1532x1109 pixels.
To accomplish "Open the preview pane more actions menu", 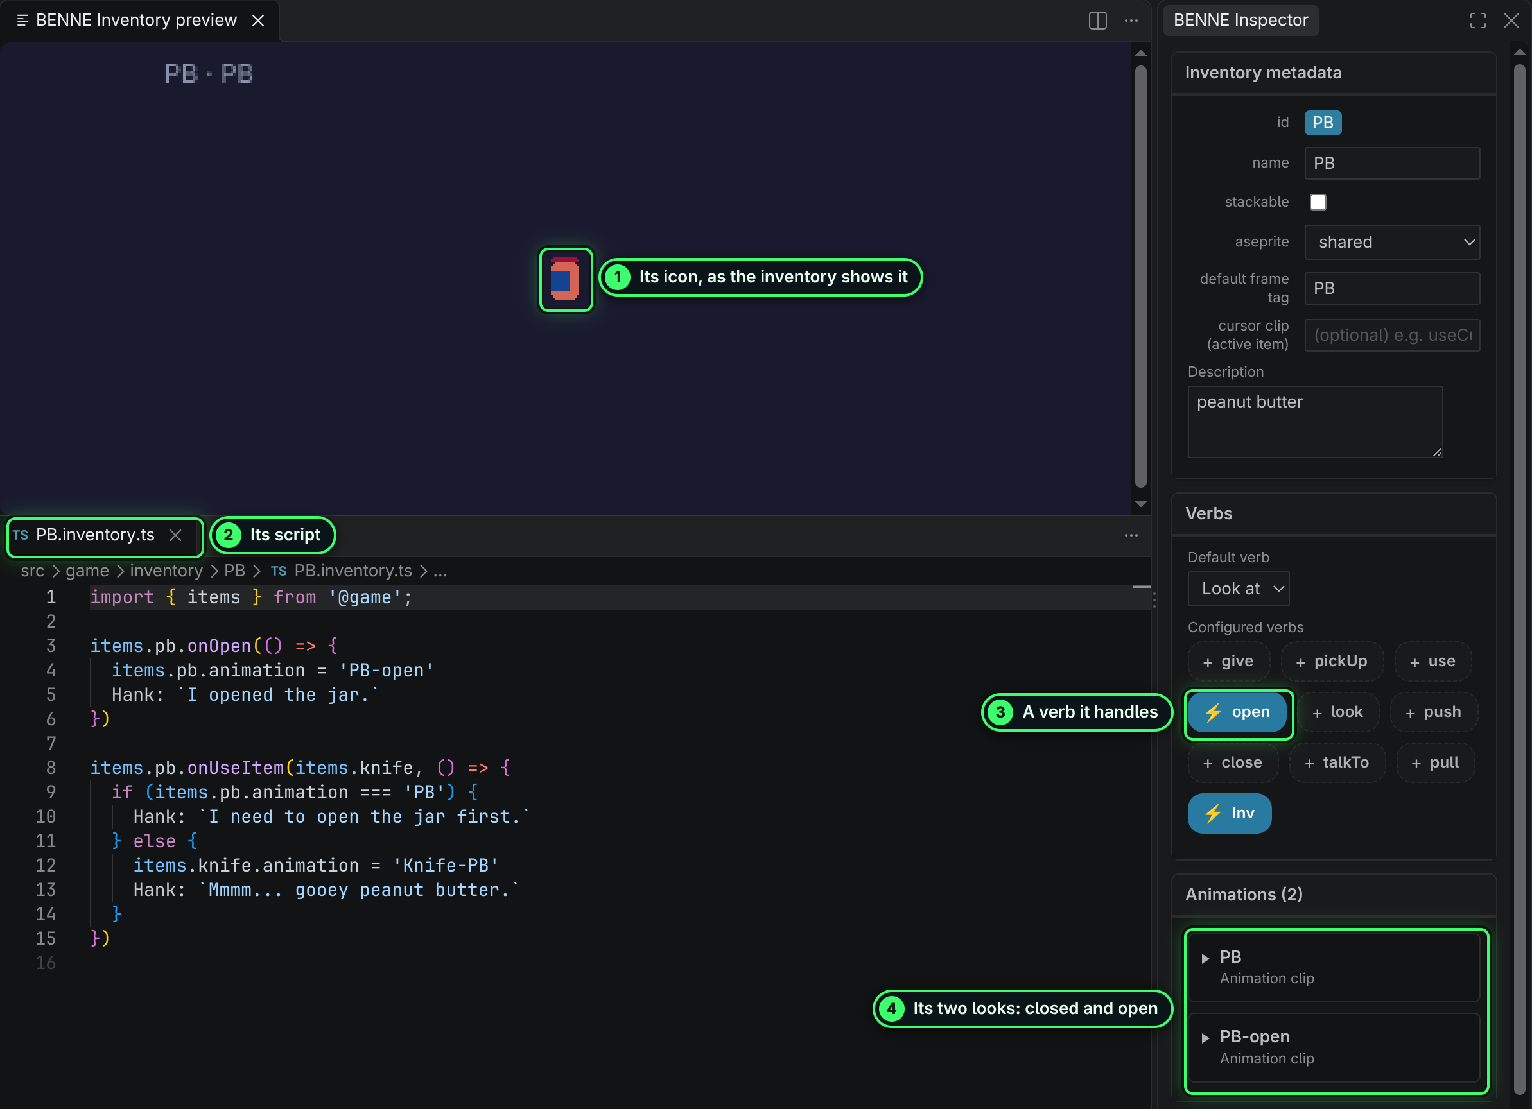I will tap(1131, 21).
